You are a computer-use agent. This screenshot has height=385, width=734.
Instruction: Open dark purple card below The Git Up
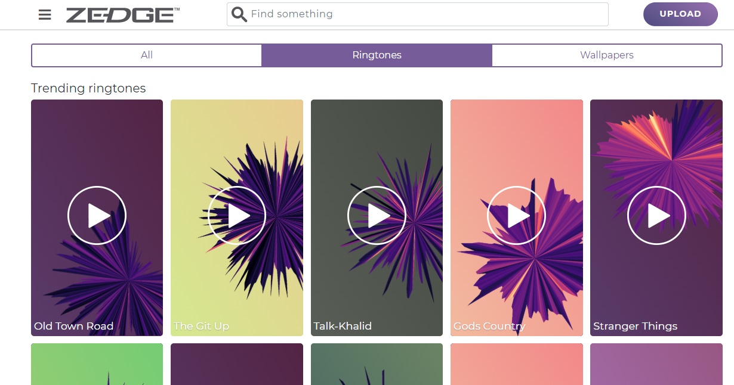click(x=237, y=364)
